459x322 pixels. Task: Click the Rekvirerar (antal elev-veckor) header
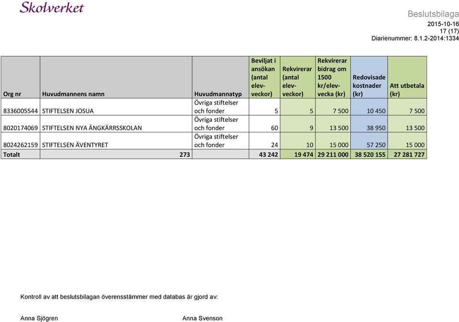pos(298,77)
